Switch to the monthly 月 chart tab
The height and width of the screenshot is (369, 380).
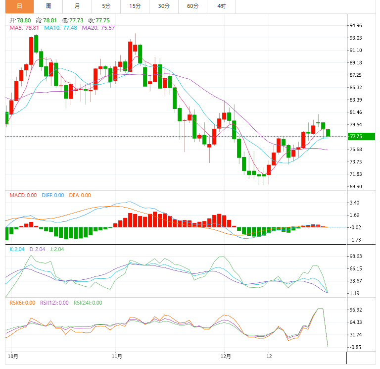[x=77, y=6]
